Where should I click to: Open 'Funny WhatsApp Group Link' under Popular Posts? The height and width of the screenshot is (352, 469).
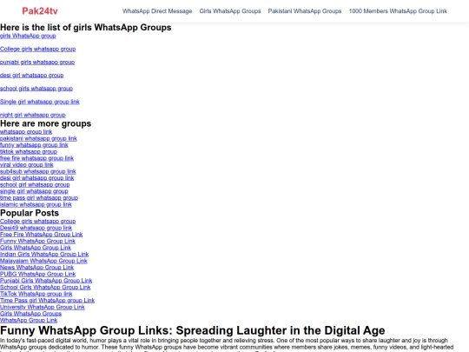click(37, 241)
